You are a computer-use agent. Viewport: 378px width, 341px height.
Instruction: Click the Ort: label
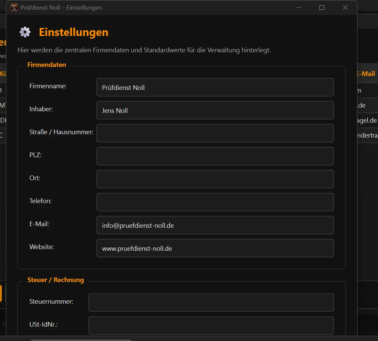35,178
